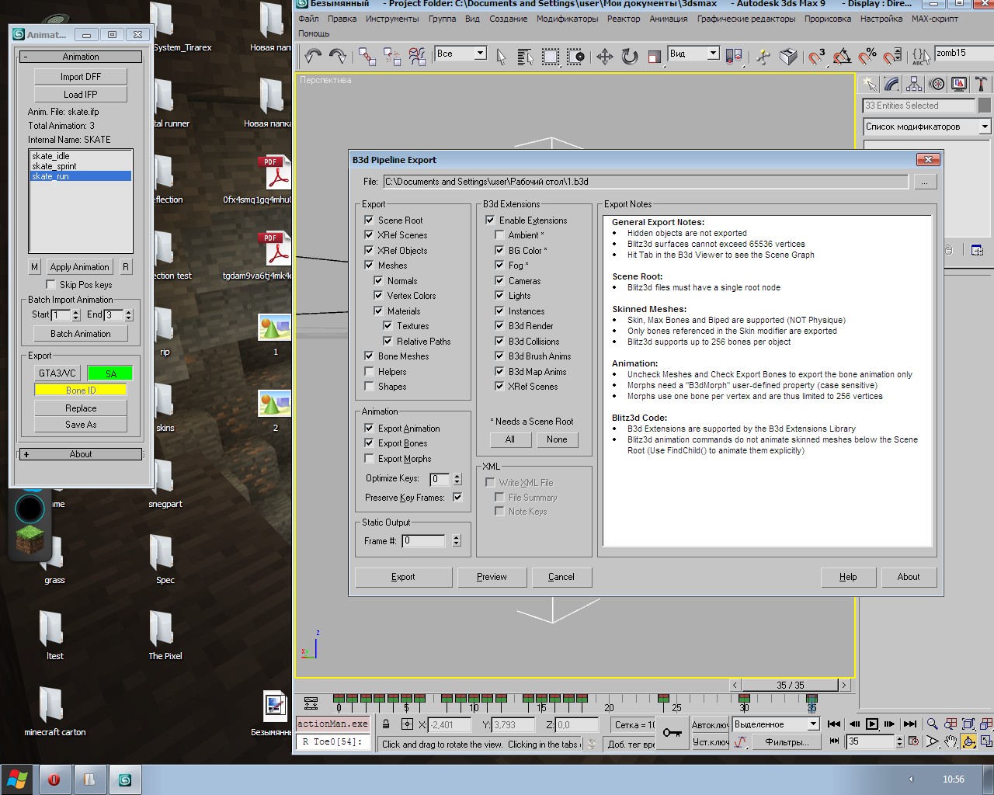Viewport: 994px width, 795px height.
Task: Expand the About rollout in Animation panel
Action: (x=81, y=454)
